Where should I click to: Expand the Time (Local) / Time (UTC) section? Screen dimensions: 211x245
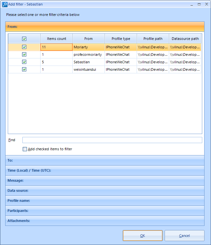click(105, 170)
